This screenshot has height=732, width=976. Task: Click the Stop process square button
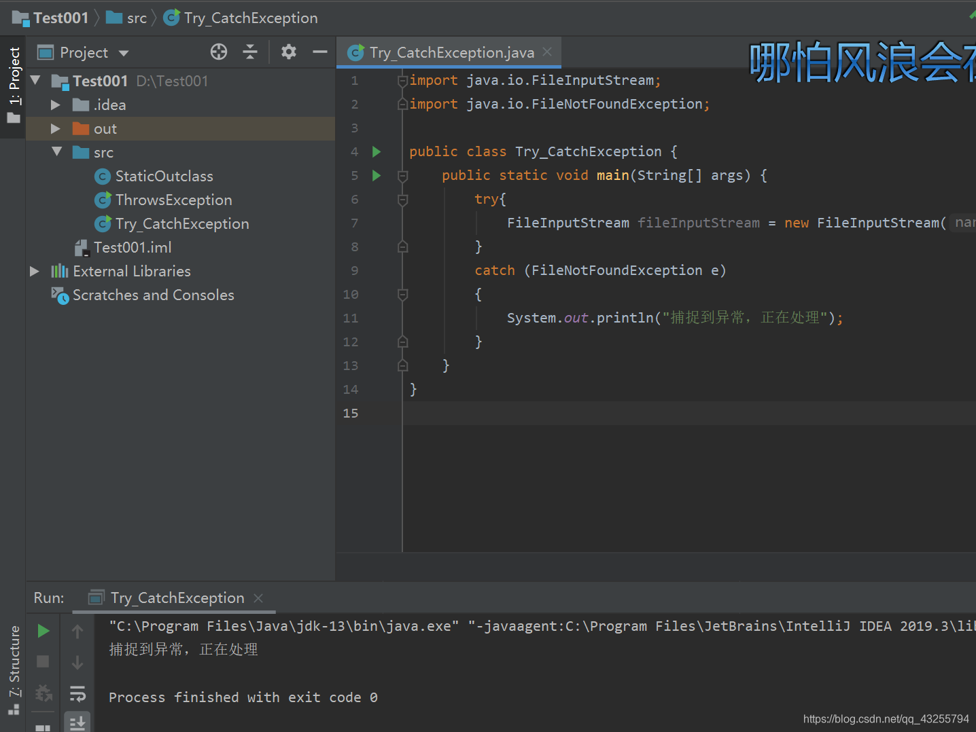(x=43, y=661)
